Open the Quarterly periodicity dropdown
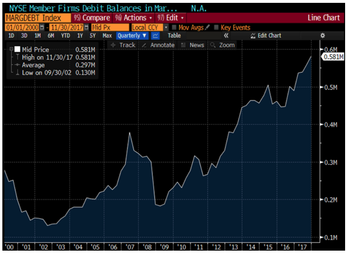This screenshot has width=347, height=253. pyautogui.click(x=132, y=36)
